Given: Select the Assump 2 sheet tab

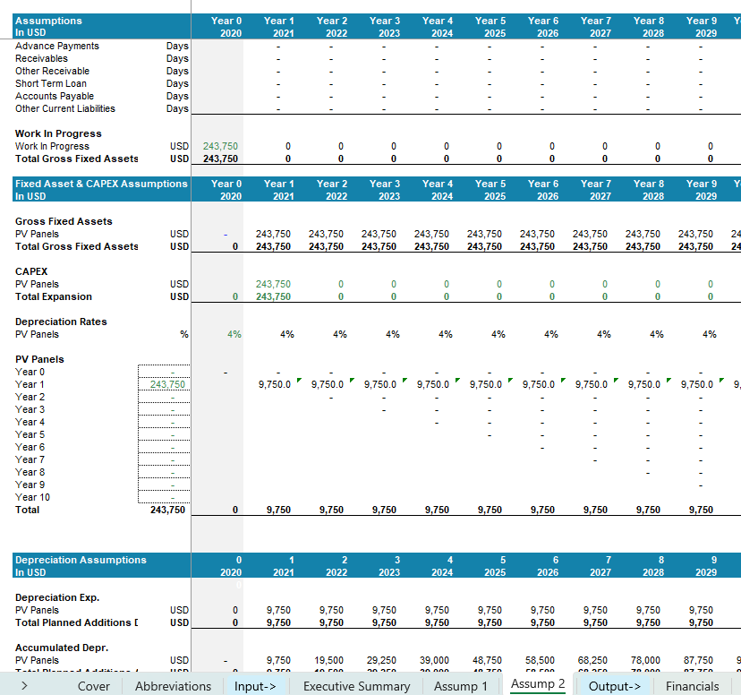Looking at the screenshot, I should point(538,684).
